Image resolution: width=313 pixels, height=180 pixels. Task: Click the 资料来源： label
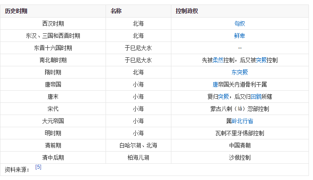(x=17, y=170)
